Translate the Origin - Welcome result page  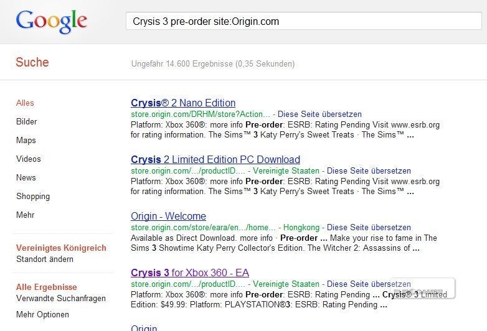pos(369,227)
